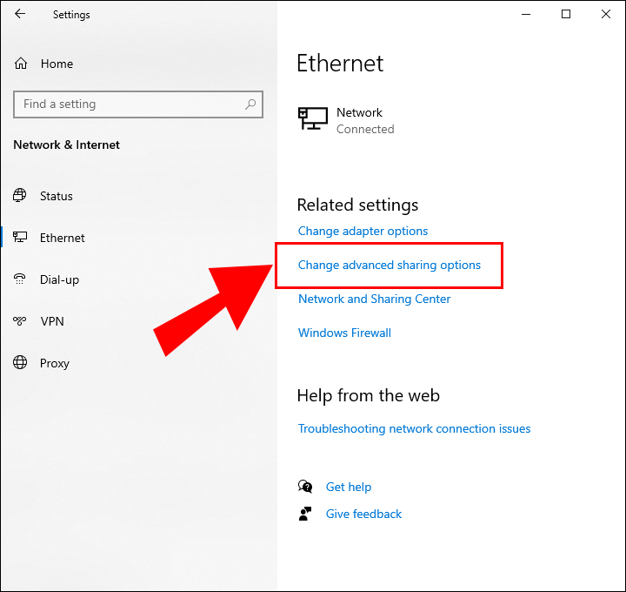Click the Give feedback person icon

click(305, 514)
